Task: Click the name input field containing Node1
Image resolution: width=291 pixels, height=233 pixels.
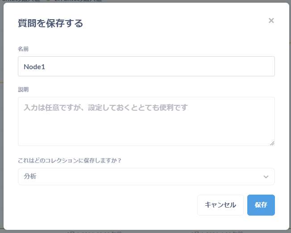Action: (146, 67)
